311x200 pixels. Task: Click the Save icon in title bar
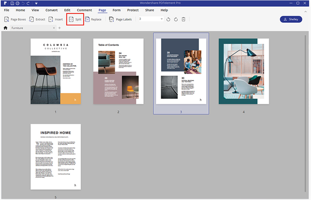(x=12, y=3)
